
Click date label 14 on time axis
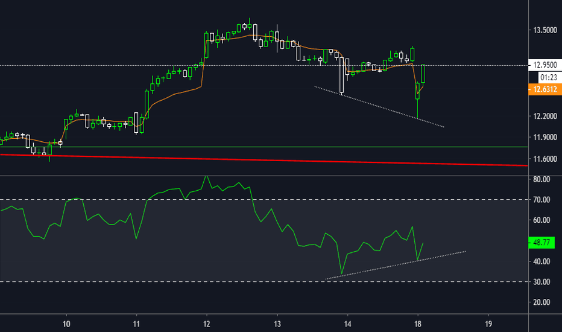click(x=347, y=324)
